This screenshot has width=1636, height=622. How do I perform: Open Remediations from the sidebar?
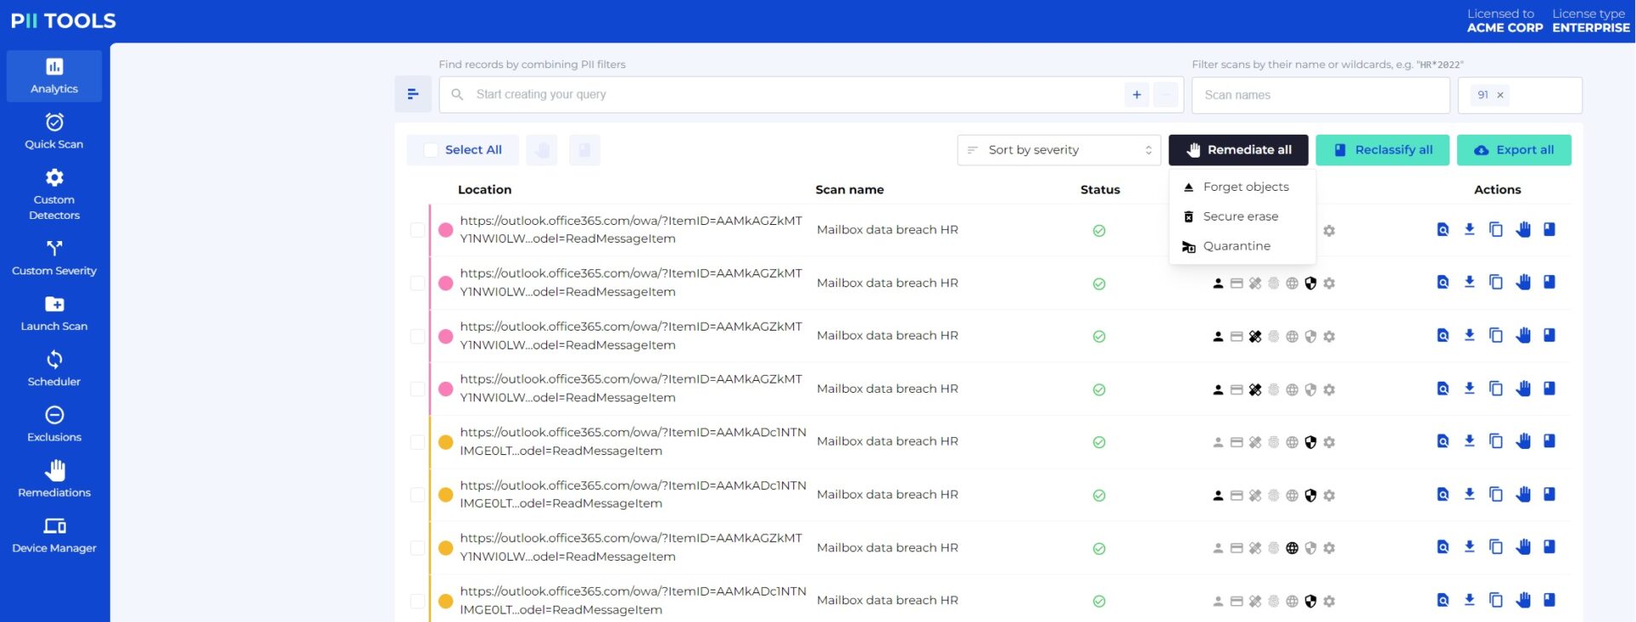55,480
